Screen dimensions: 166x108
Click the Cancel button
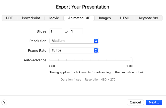point(135,102)
